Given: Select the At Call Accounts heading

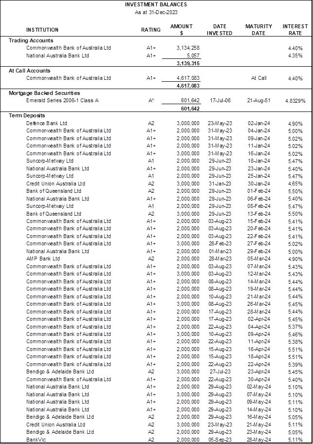Looking at the screenshot, I should [x=29, y=71].
